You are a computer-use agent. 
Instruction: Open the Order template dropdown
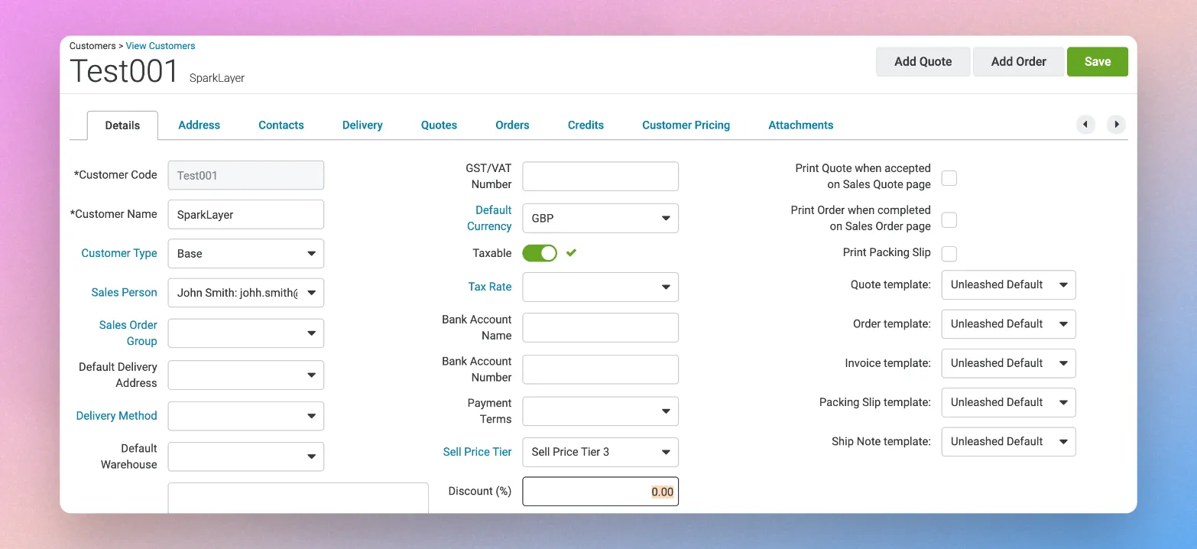1009,324
